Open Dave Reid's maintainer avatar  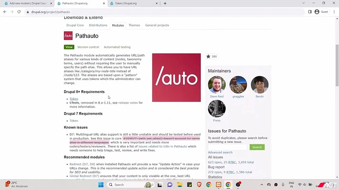[217, 85]
